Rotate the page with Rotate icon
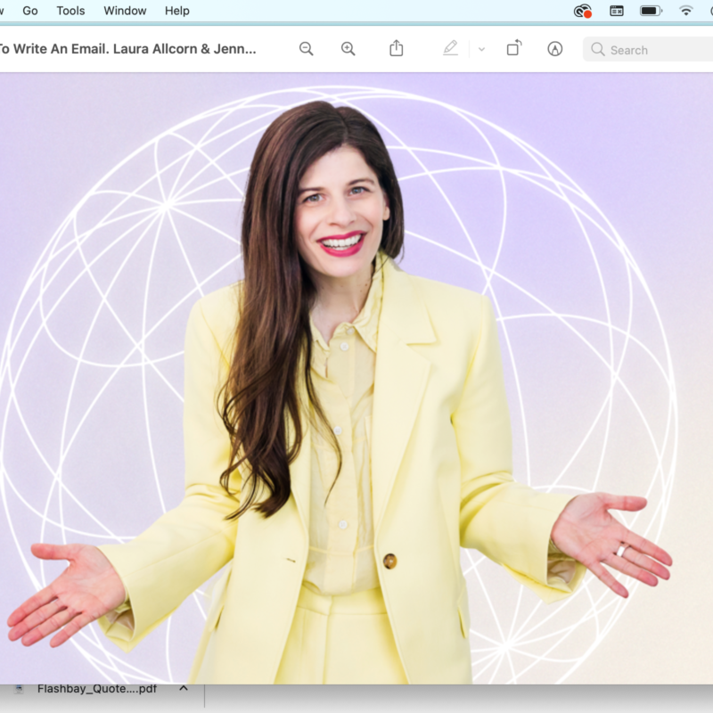Viewport: 713px width, 713px height. coord(514,48)
